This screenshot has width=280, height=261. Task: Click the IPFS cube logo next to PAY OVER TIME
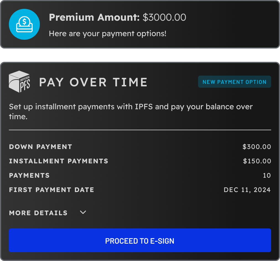tap(19, 82)
